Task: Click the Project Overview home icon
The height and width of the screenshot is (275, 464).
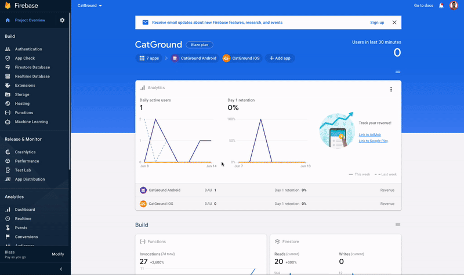Action: (8, 20)
